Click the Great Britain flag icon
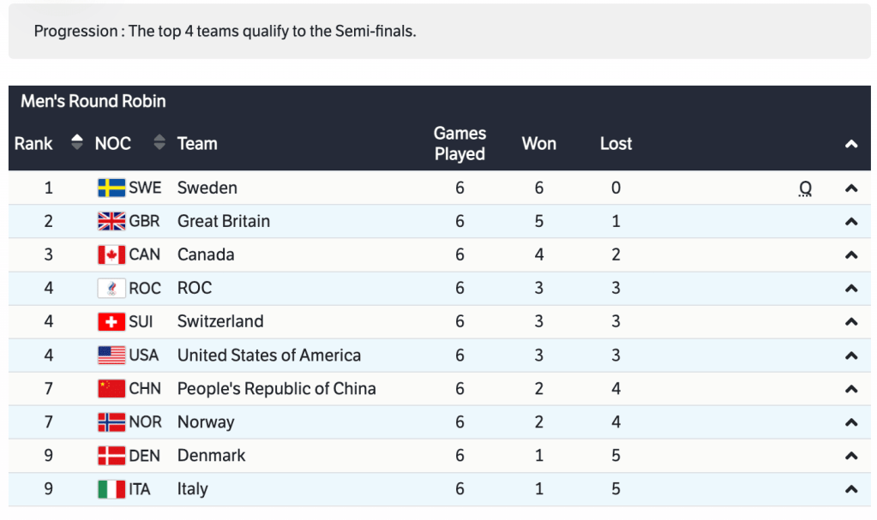 coord(111,221)
